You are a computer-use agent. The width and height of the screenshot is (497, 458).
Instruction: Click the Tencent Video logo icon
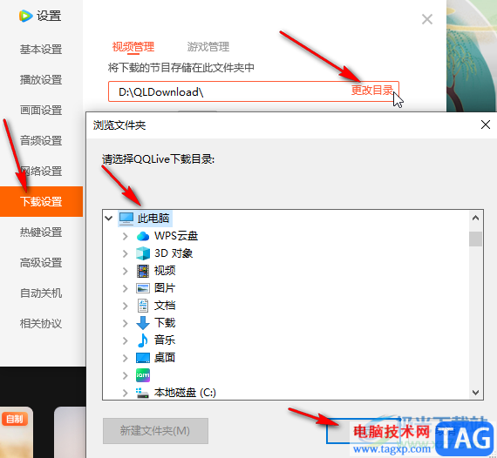pos(25,16)
